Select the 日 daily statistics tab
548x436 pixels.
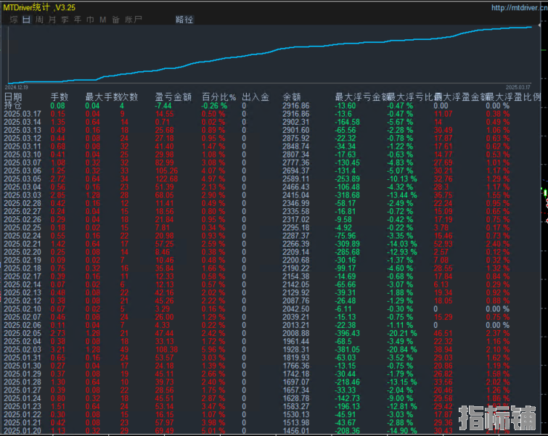[27, 20]
